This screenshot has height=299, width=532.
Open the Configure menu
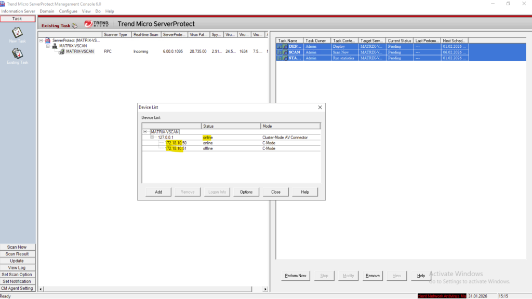tap(68, 11)
